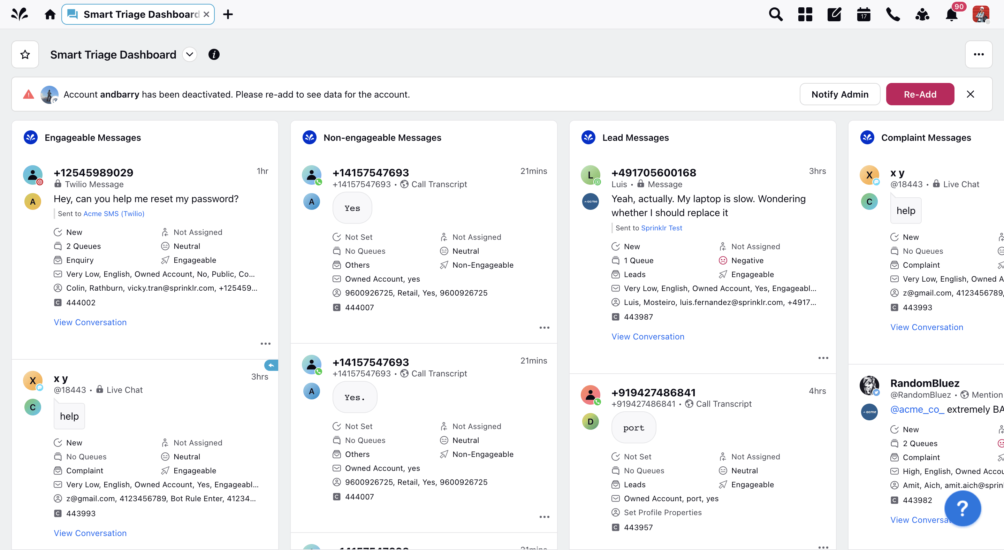Viewport: 1004px width, 550px height.
Task: Open the three-dot menu on Engageable Messages card
Action: tap(265, 343)
